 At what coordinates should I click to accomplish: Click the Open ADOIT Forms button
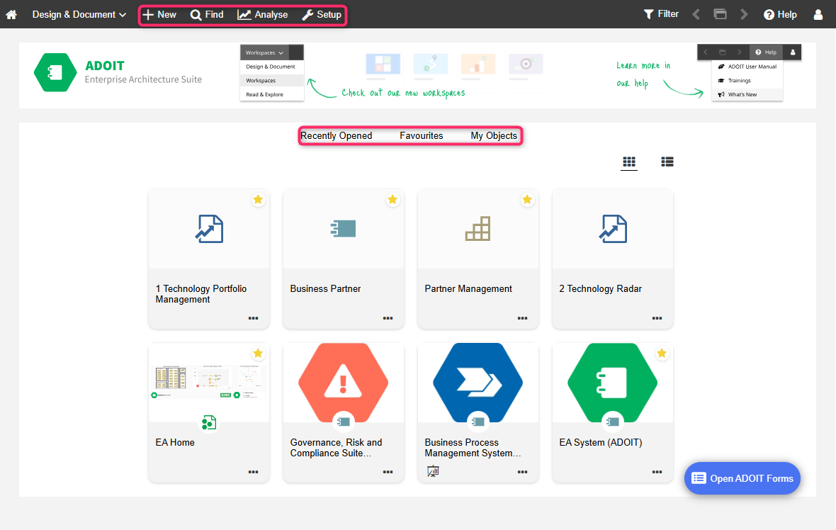click(x=742, y=478)
